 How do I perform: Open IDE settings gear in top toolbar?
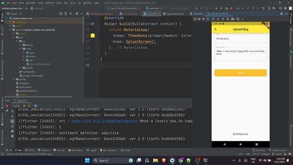(285, 8)
